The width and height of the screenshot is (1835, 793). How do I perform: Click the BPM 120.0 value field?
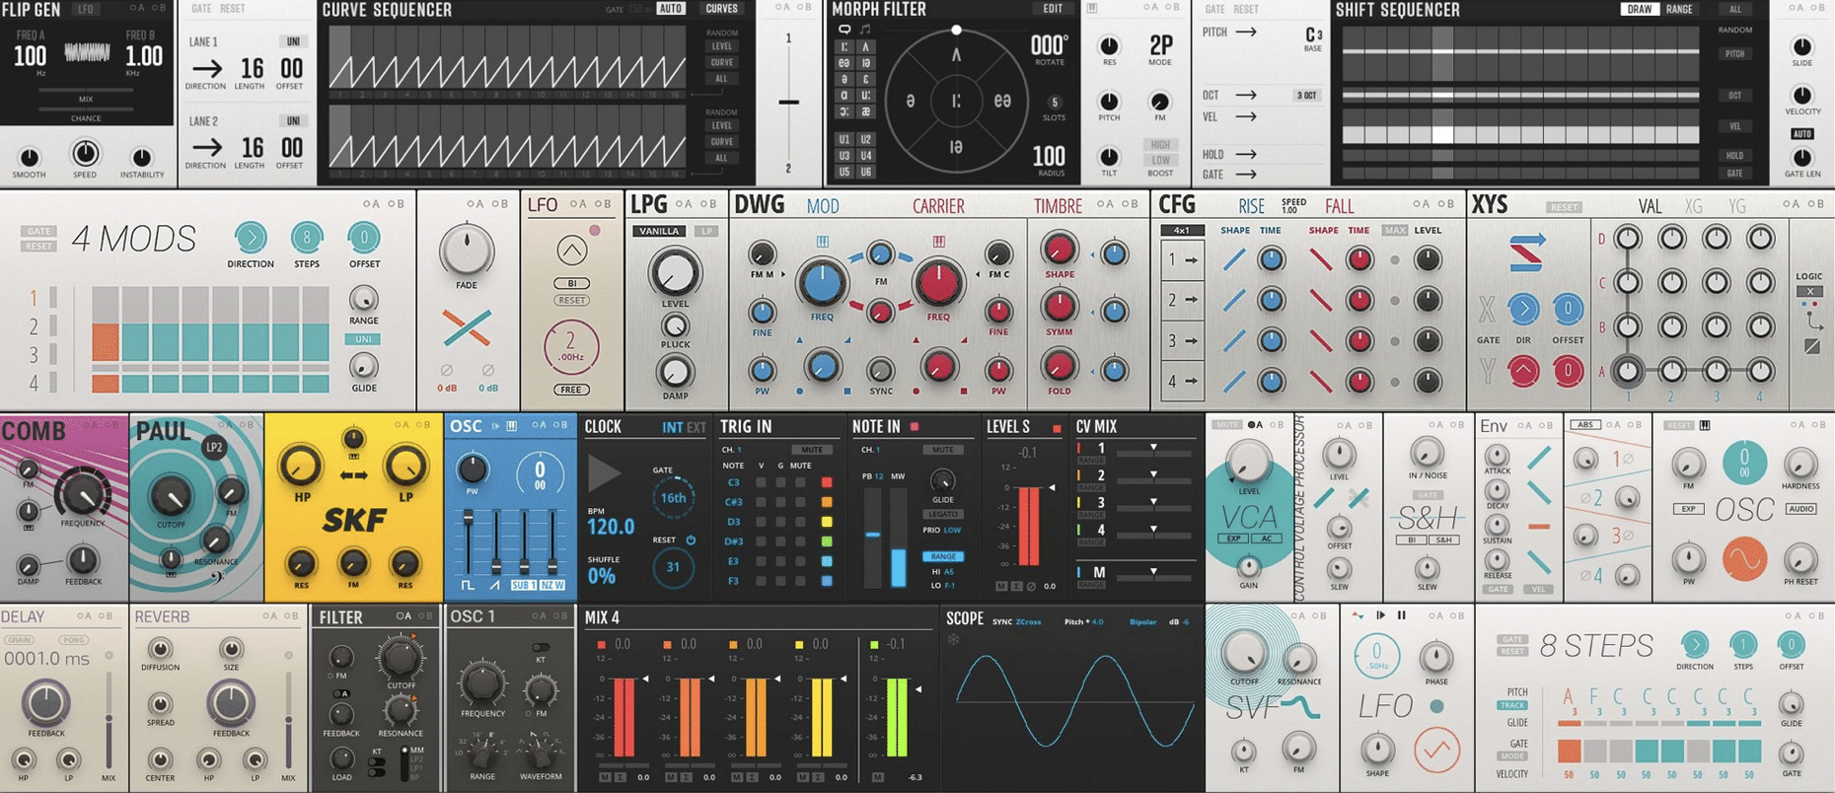[x=611, y=527]
